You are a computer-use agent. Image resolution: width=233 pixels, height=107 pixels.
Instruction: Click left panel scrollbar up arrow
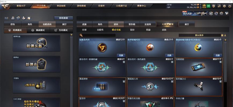click(x=71, y=35)
